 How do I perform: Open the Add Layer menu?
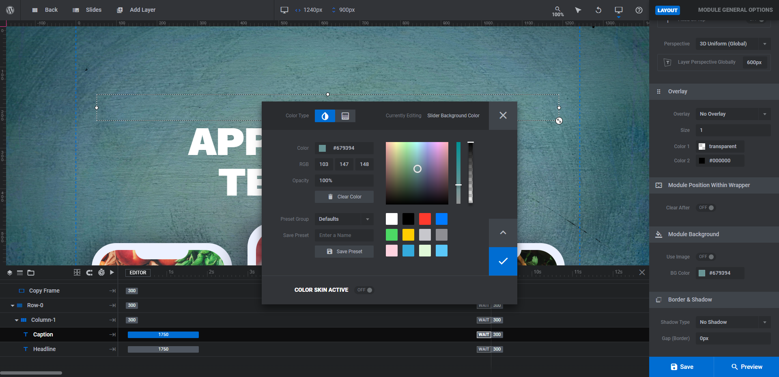pyautogui.click(x=136, y=10)
